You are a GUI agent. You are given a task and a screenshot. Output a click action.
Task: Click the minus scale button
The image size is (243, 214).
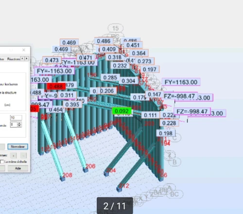[x=23, y=156]
